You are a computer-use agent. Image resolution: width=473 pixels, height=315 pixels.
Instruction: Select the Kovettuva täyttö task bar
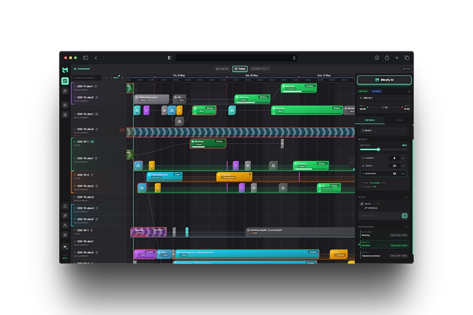pyautogui.click(x=301, y=232)
